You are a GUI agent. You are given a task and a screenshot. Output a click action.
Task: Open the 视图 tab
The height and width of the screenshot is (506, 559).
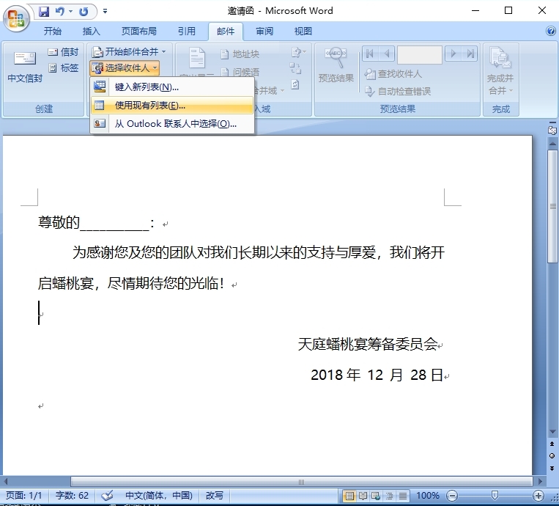[x=303, y=32]
